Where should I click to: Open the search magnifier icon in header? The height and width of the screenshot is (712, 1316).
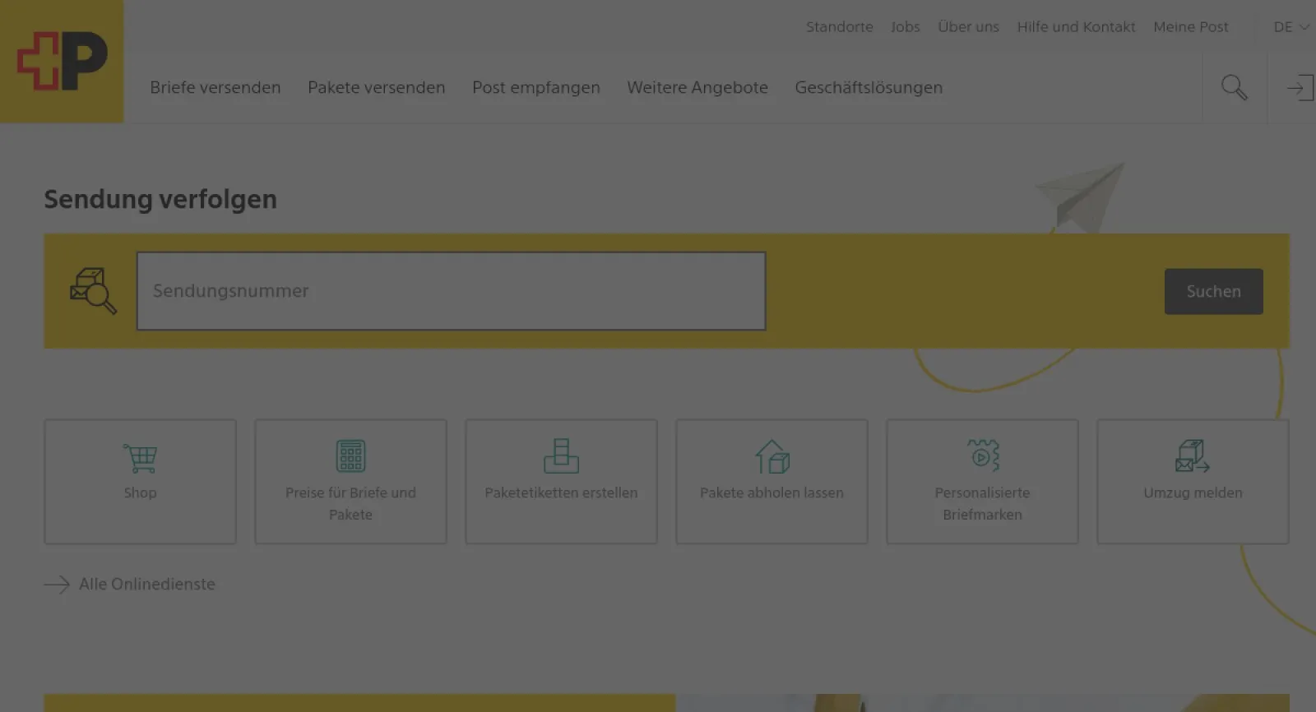coord(1234,87)
